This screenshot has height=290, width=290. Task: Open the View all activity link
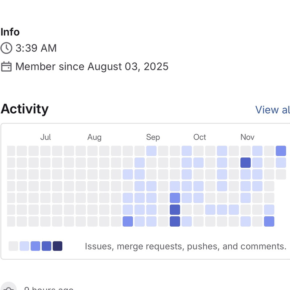272,110
